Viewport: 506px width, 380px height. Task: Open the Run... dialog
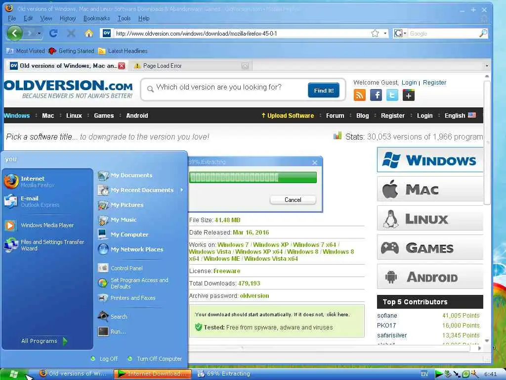141,332
